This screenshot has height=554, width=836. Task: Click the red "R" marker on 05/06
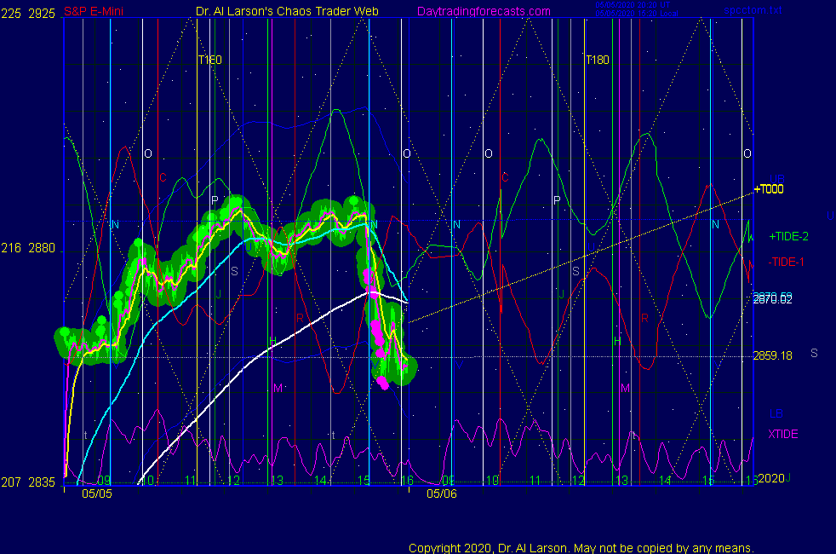[644, 318]
